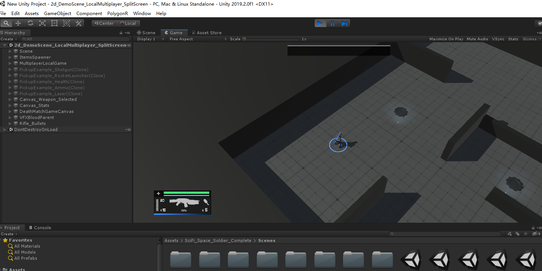Open the Gizmos dropdown arrow

(x=540, y=39)
